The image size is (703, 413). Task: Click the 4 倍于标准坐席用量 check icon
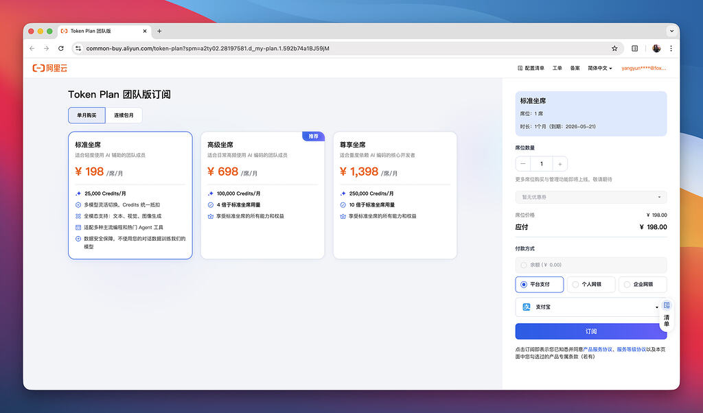click(x=210, y=204)
